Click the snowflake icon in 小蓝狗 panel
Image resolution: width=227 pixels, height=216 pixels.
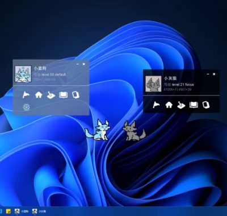click(26, 107)
